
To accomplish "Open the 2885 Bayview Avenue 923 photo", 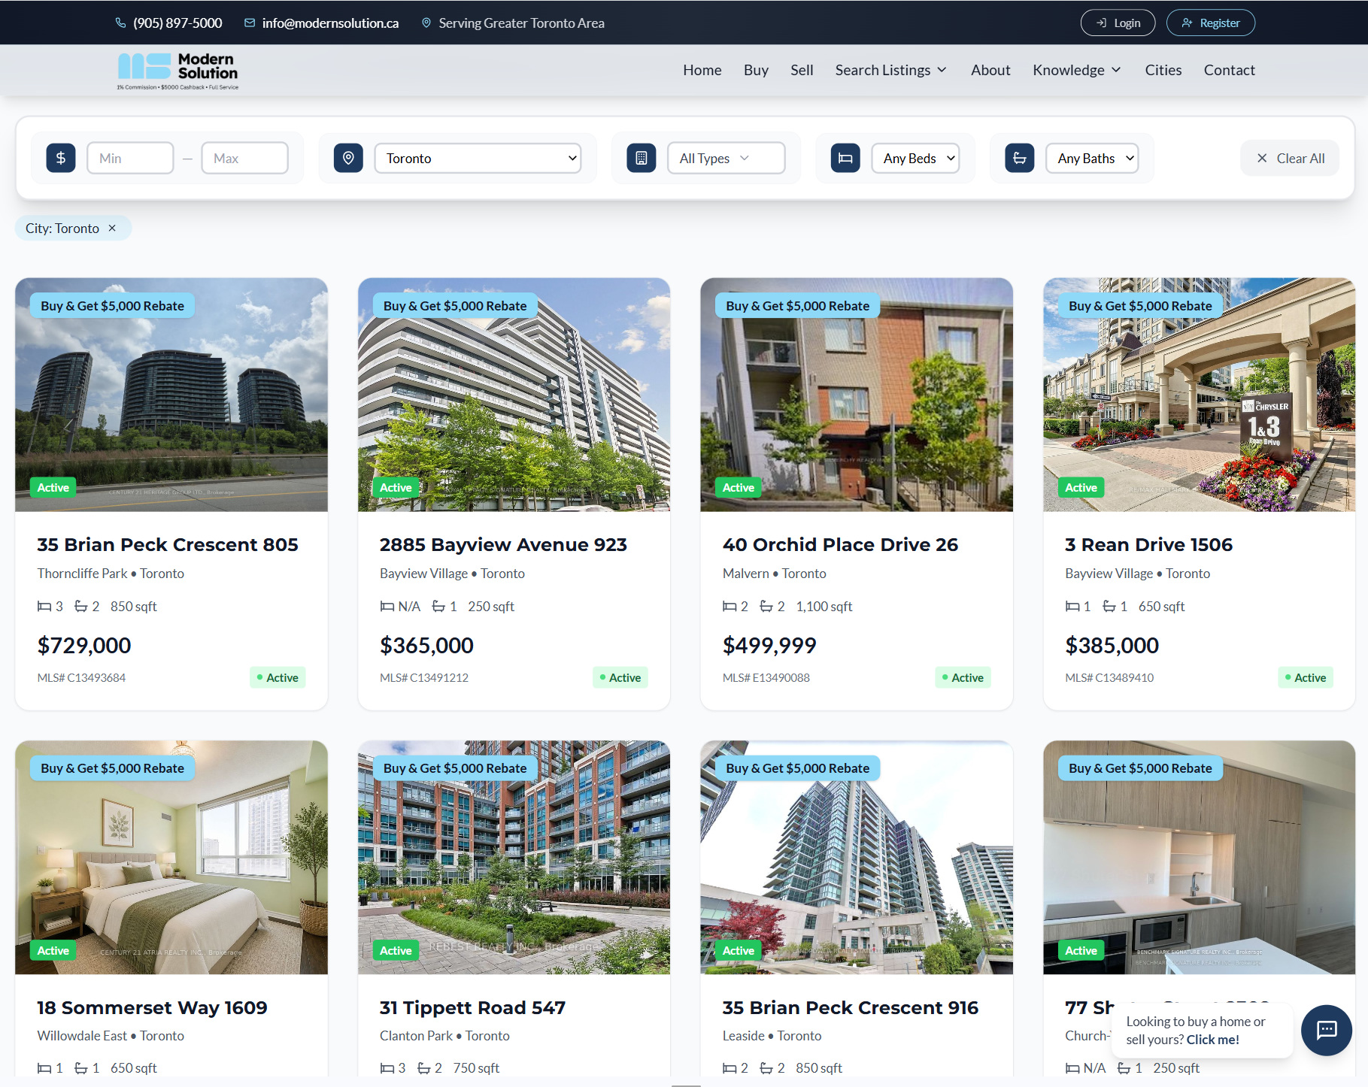I will pos(514,395).
